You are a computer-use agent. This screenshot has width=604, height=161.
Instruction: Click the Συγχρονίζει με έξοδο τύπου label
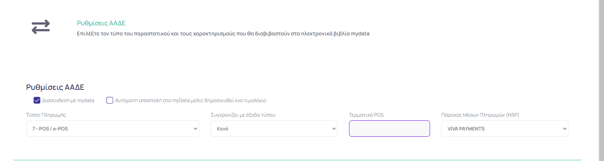pyautogui.click(x=243, y=115)
